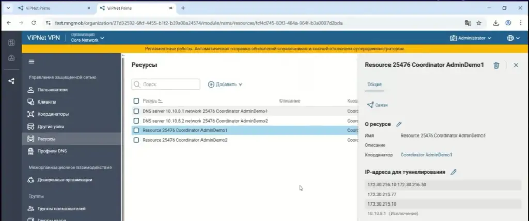View site information icon in address bar
This screenshot has width=529, height=221.
point(48,23)
